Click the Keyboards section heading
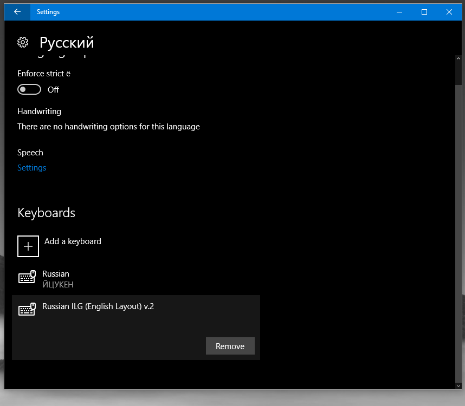This screenshot has width=465, height=406. [46, 213]
